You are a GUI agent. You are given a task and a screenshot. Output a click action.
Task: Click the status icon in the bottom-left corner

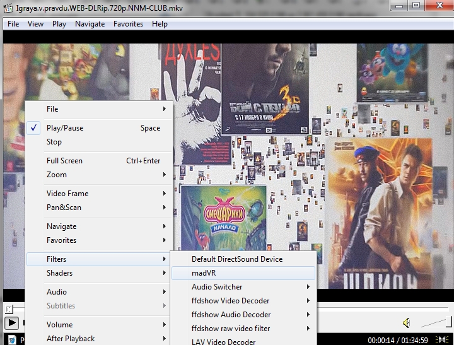coord(11,340)
